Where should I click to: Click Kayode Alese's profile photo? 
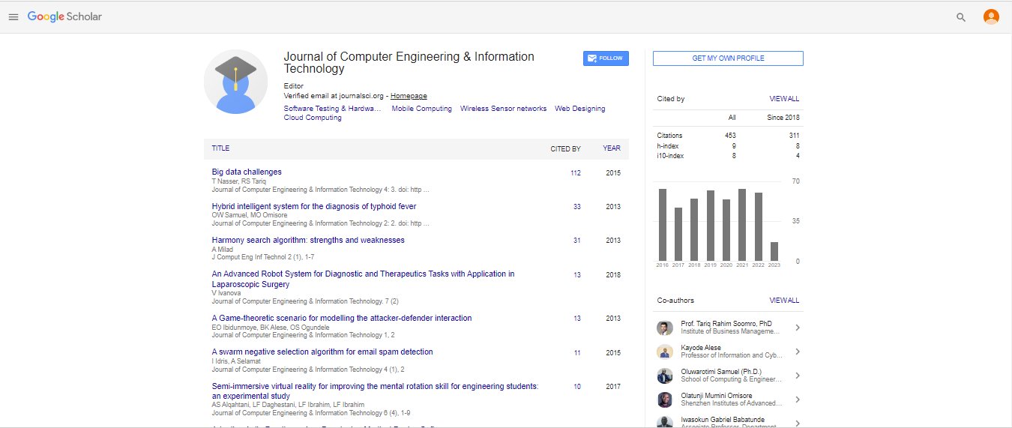(665, 352)
